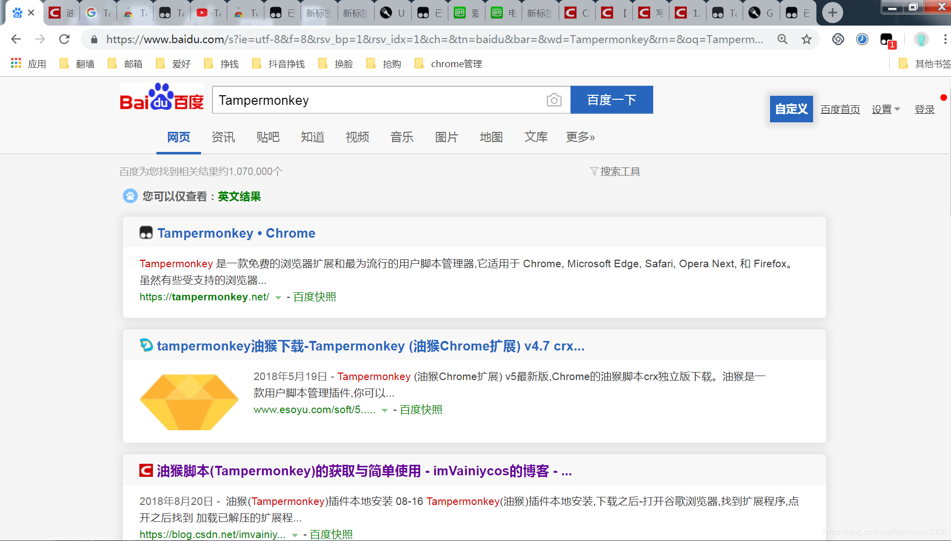Click the CSDN favicon beside the 油猴脚本 result
951x541 pixels.
[146, 470]
